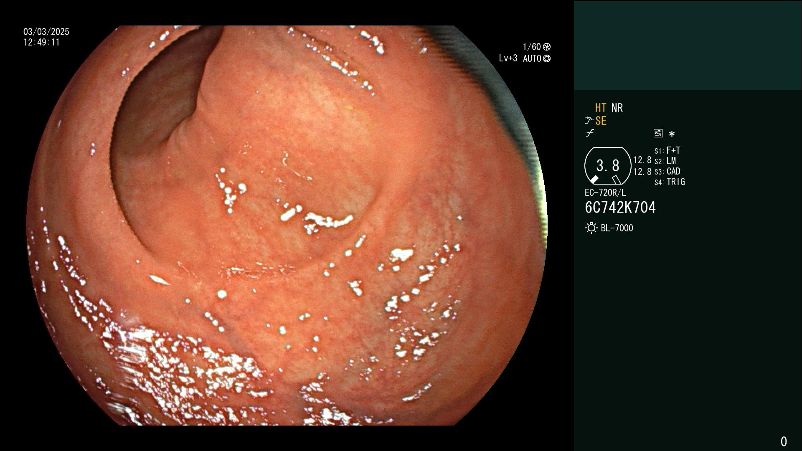Click the asterisk indicator icon

pos(672,134)
